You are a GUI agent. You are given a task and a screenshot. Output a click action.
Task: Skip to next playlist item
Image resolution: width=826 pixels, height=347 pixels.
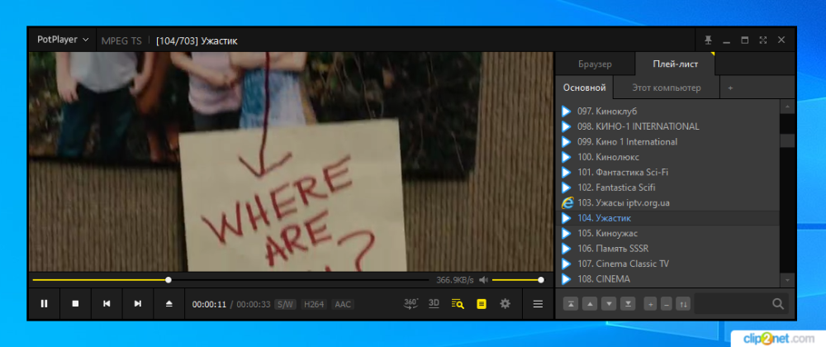tap(137, 304)
